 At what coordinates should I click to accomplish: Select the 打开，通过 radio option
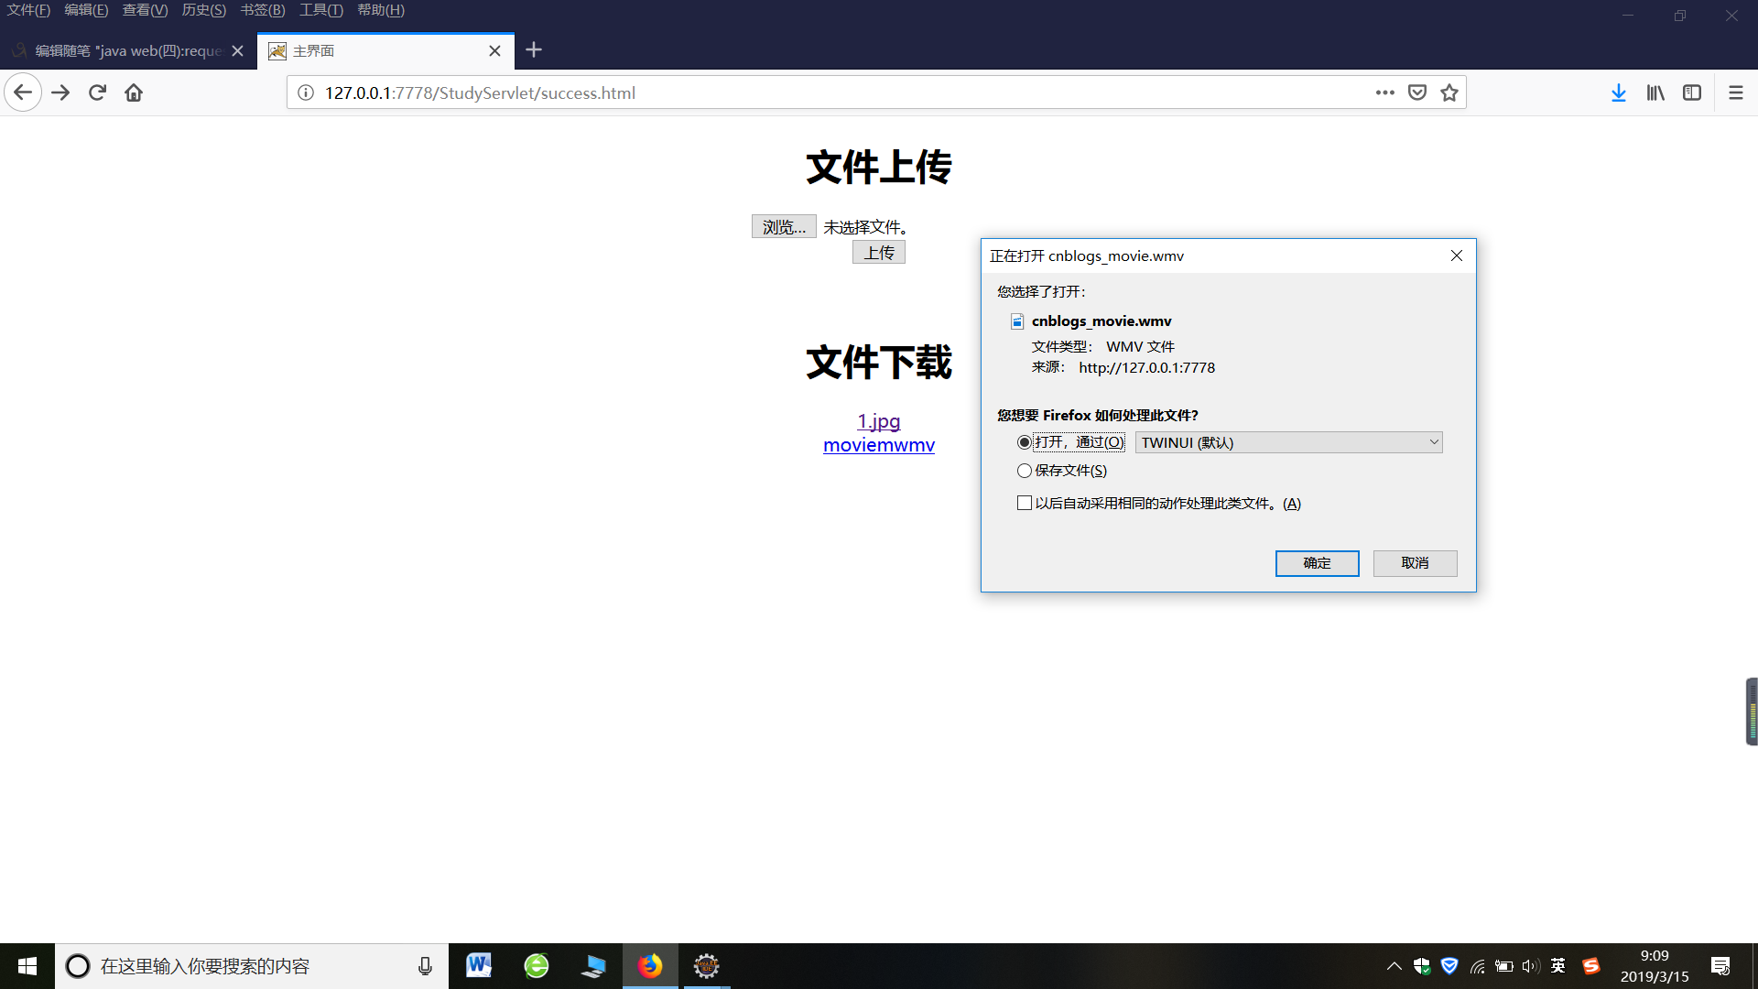click(1025, 442)
